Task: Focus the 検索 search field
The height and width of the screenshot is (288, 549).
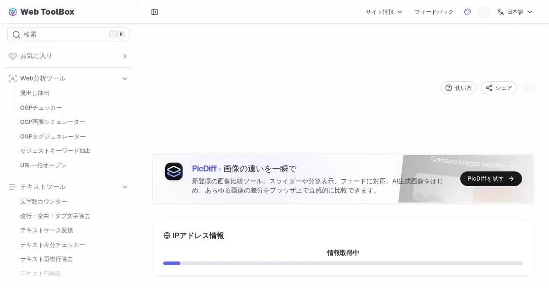Action: coord(64,35)
